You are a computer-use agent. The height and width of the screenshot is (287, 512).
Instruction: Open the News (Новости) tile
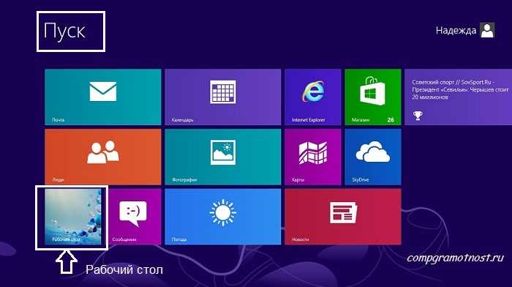[x=343, y=217]
